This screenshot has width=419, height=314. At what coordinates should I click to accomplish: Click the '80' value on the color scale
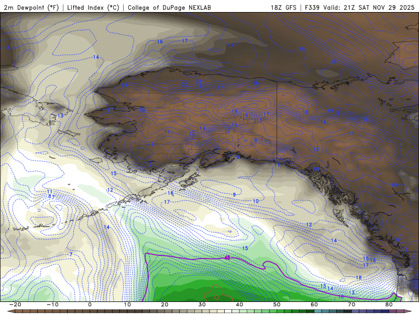[389, 305]
